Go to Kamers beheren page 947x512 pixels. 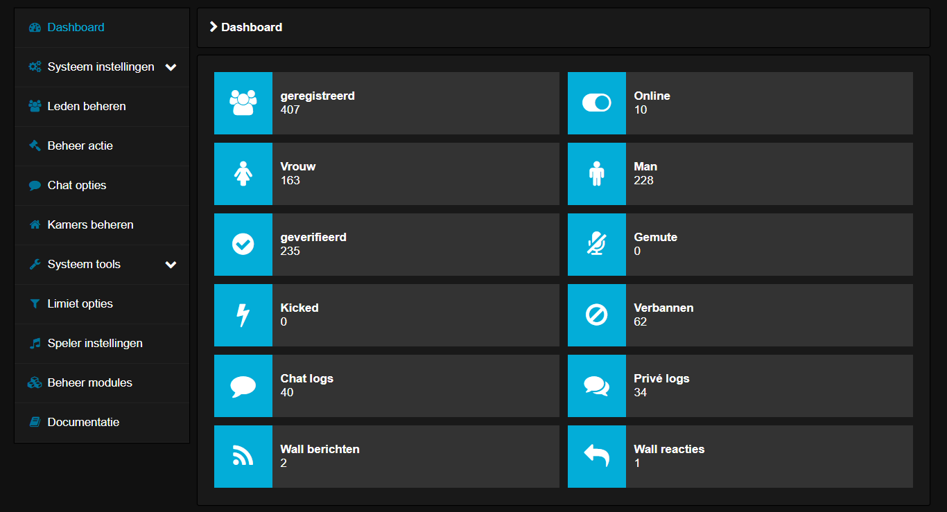90,225
